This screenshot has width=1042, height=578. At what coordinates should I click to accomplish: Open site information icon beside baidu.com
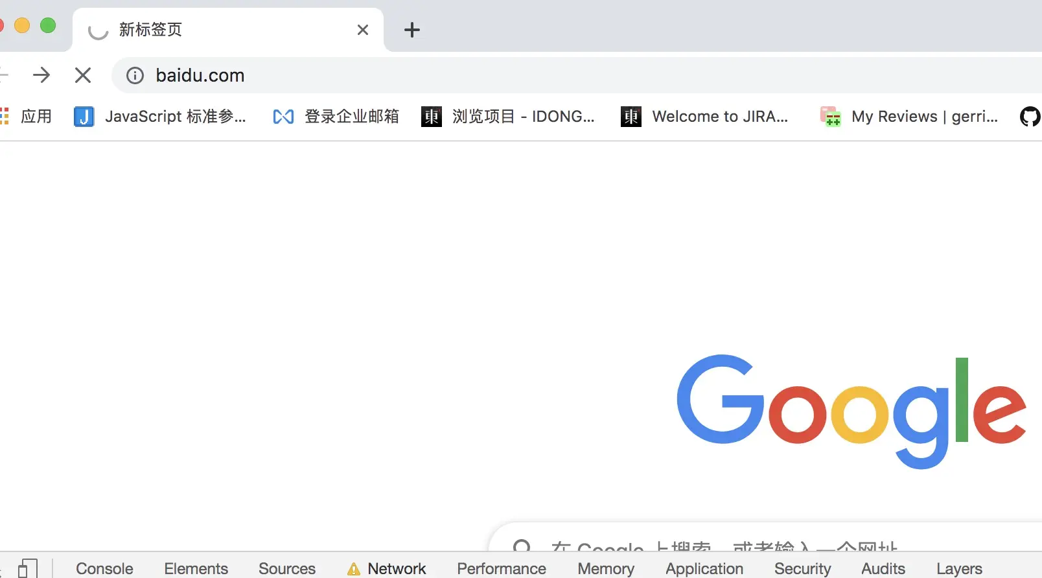[x=135, y=76]
